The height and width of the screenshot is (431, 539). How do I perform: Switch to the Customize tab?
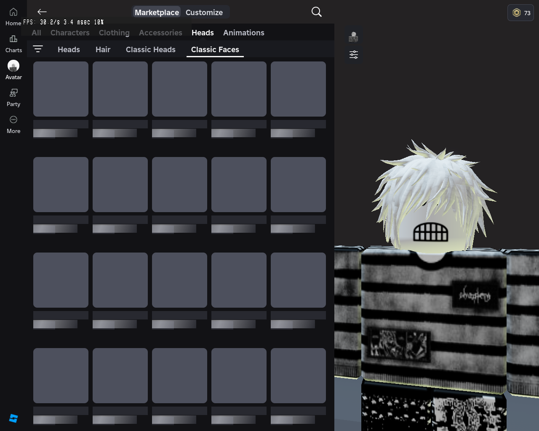coord(204,12)
